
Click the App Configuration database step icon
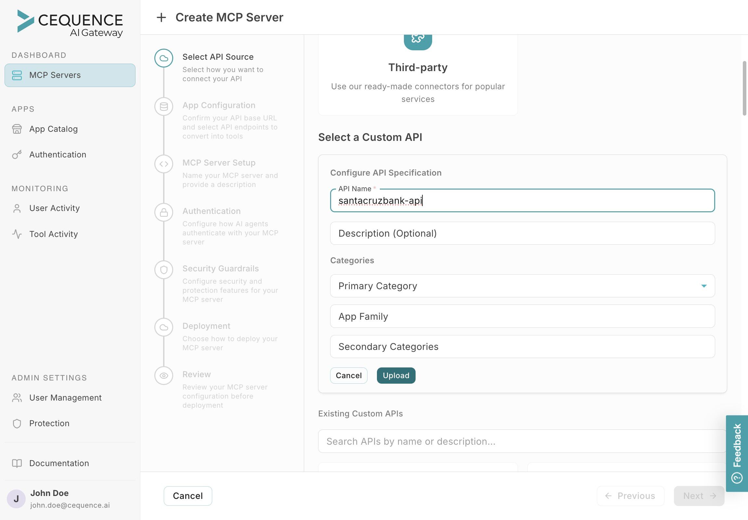(163, 106)
